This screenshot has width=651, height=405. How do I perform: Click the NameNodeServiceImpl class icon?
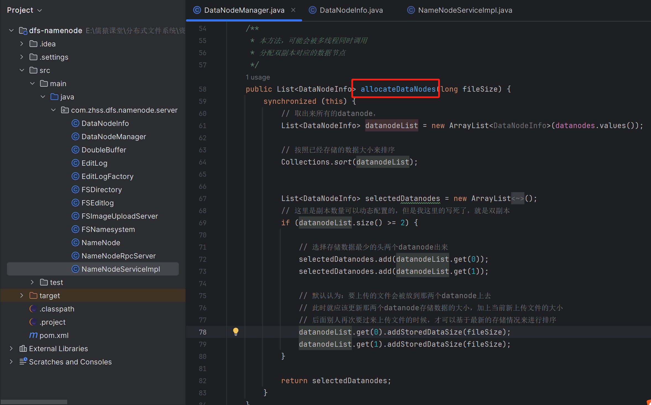coord(75,269)
